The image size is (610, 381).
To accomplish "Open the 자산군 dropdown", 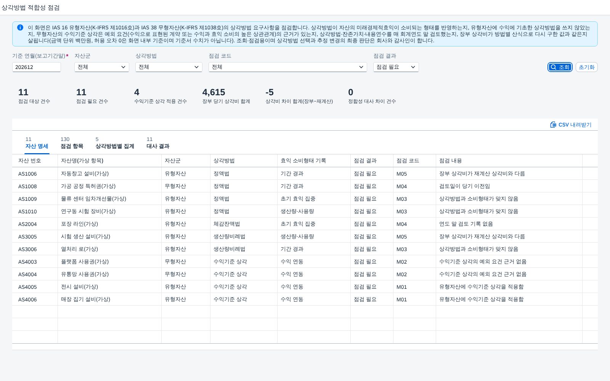I will 102,67.
